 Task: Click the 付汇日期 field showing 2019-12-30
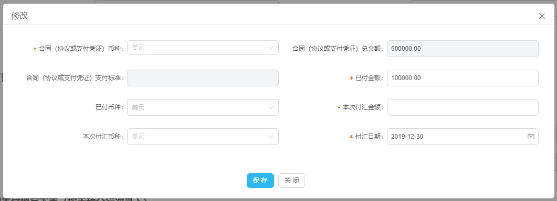click(463, 137)
